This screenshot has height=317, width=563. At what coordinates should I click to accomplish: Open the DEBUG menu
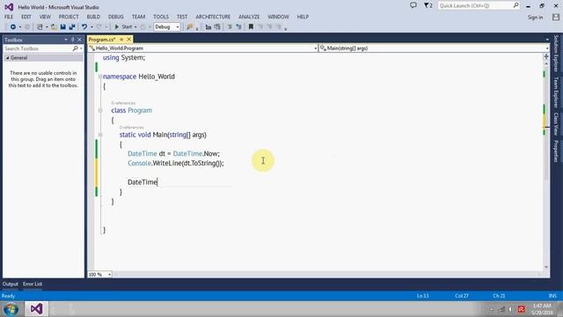coord(116,17)
